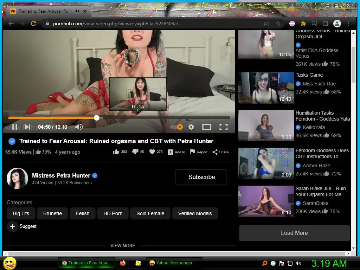Screen dimensions: 360x270
Task: Open the HD Porn category tag
Action: tap(113, 213)
